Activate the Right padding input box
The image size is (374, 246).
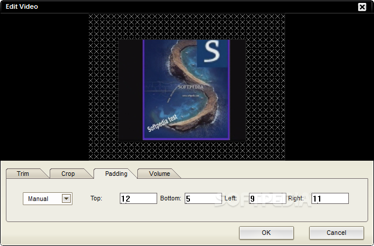tap(330, 199)
